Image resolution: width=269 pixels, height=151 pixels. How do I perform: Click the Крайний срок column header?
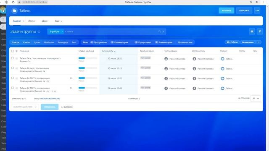[147, 51]
